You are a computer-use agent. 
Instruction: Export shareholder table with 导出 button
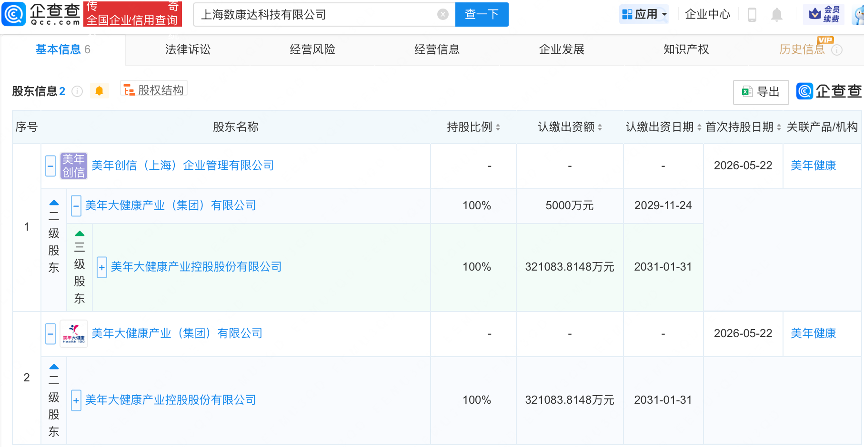tap(761, 92)
